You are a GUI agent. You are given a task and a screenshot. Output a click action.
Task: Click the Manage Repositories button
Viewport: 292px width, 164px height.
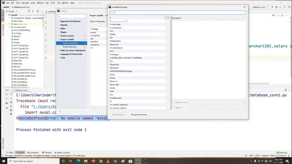point(139,114)
